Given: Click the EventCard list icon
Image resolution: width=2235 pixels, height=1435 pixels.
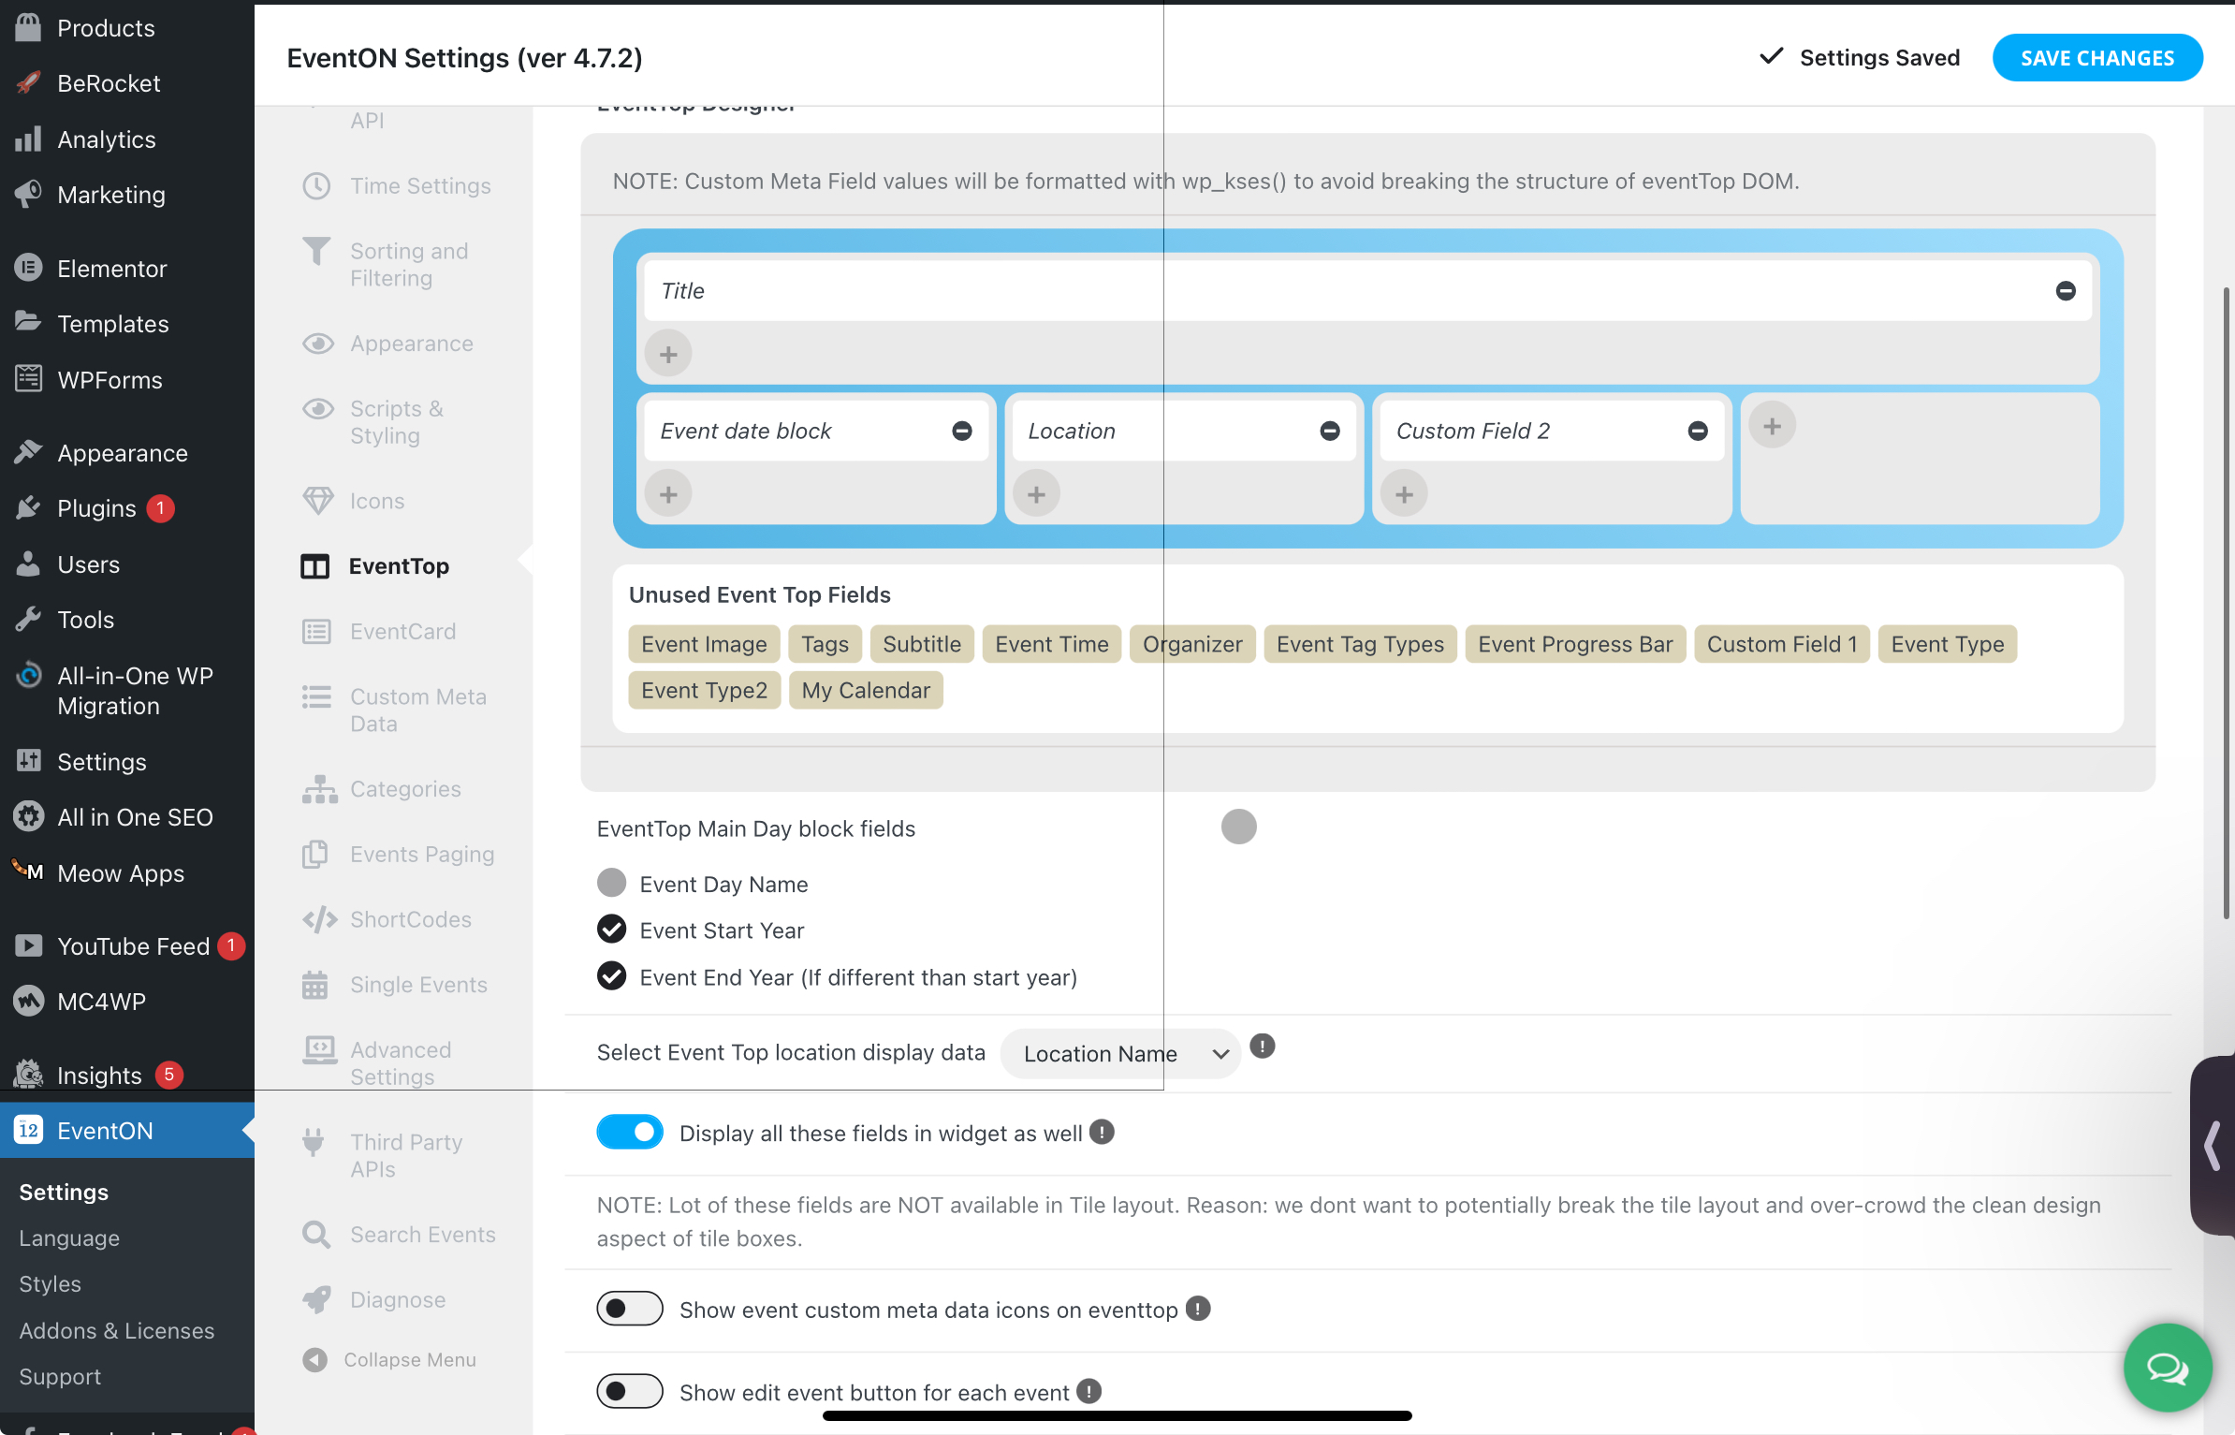Looking at the screenshot, I should click(x=316, y=632).
